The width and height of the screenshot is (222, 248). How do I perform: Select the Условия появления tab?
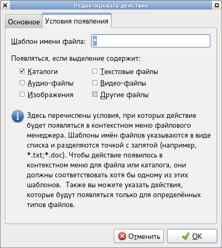77,21
